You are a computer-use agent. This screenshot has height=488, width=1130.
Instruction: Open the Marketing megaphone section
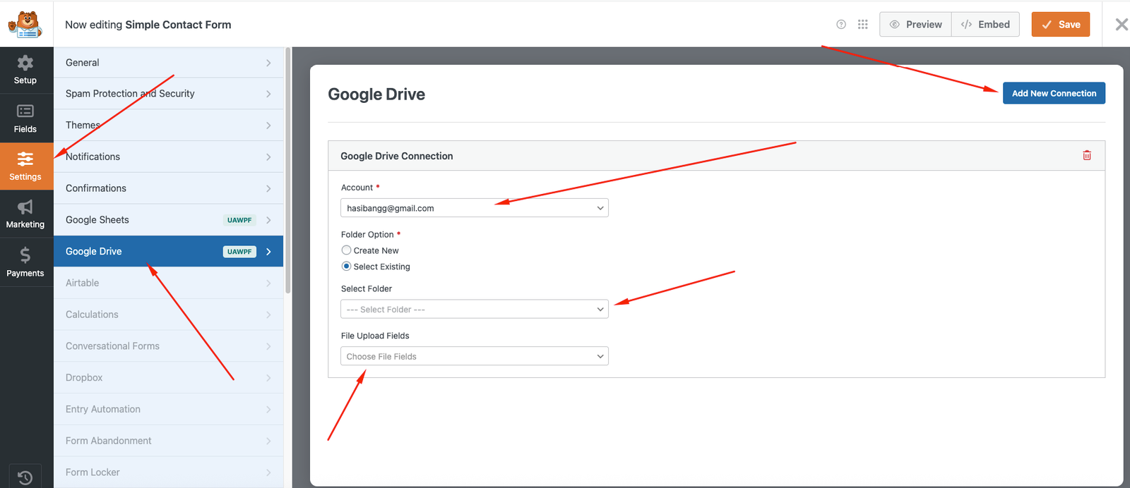(25, 214)
